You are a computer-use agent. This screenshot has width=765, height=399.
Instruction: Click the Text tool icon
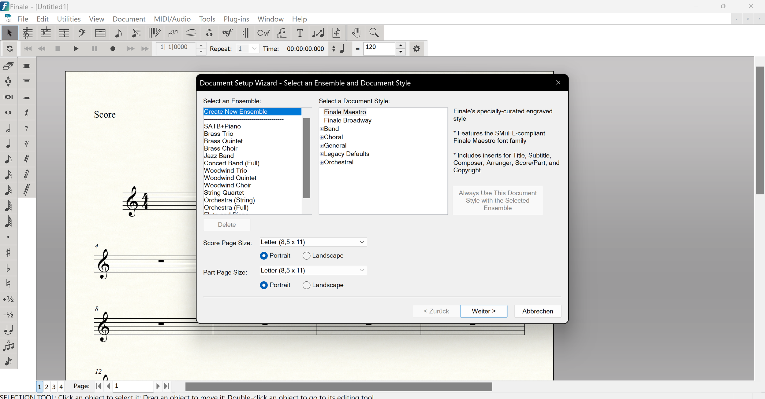[300, 33]
